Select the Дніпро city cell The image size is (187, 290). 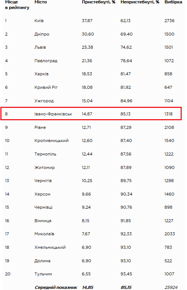(x=42, y=34)
